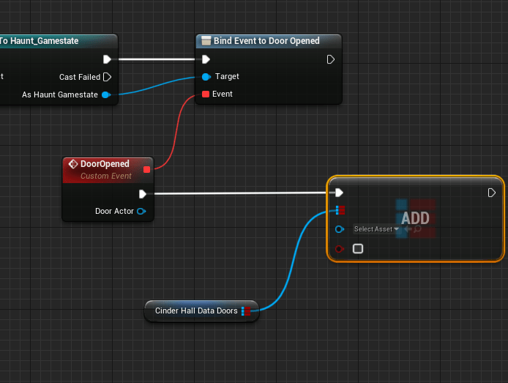Click the DoorOpened execution output pin

(143, 194)
